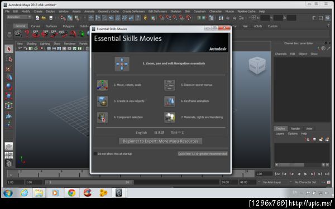335x209 pixels.
Task: Go to end of playback range
Action: (x=327, y=174)
